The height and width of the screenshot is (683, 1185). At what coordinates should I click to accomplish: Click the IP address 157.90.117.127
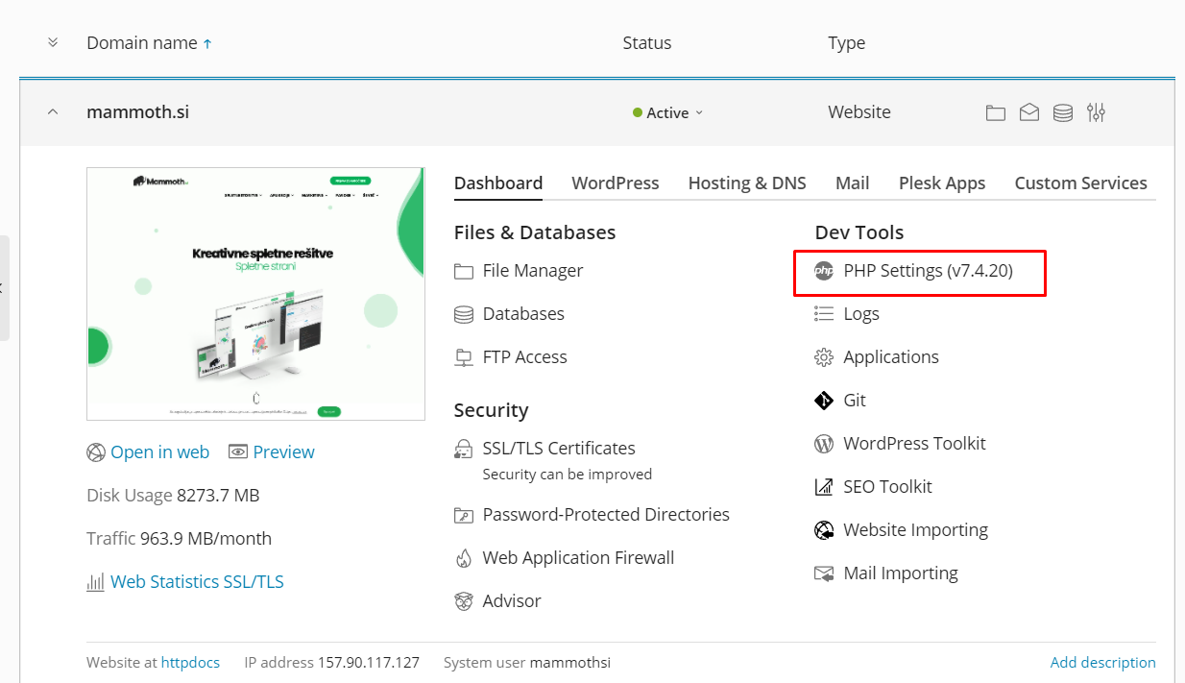(x=369, y=663)
